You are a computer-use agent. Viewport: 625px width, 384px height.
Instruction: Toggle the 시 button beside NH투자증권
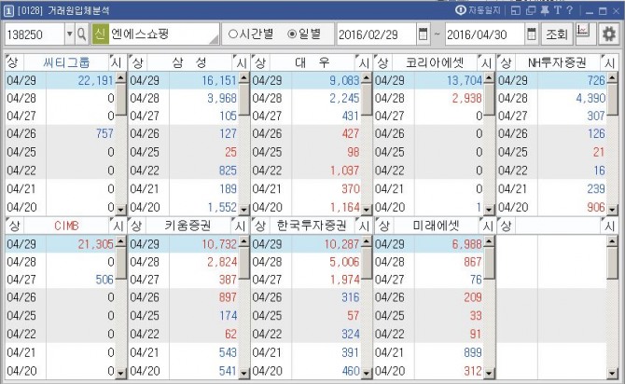[x=609, y=62]
